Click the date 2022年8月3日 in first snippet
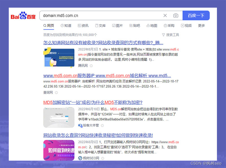This screenshot has width=226, height=168. [88, 49]
